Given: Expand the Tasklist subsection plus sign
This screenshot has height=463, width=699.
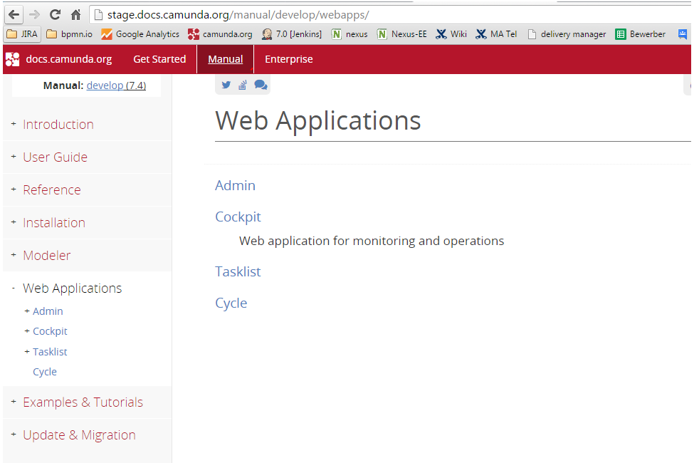Looking at the screenshot, I should [x=27, y=351].
